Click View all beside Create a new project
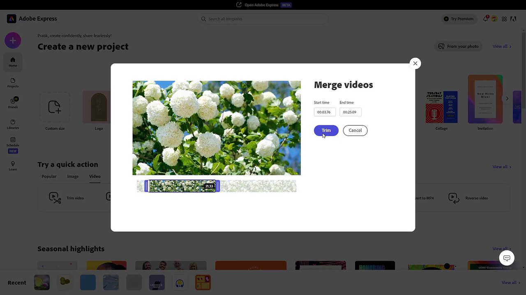Viewport: 526px width, 295px height. coord(502,46)
